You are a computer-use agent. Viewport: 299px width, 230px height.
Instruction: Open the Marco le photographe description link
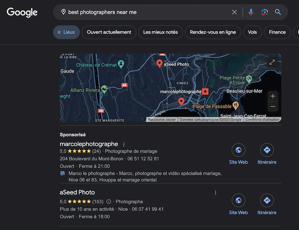[145, 177]
